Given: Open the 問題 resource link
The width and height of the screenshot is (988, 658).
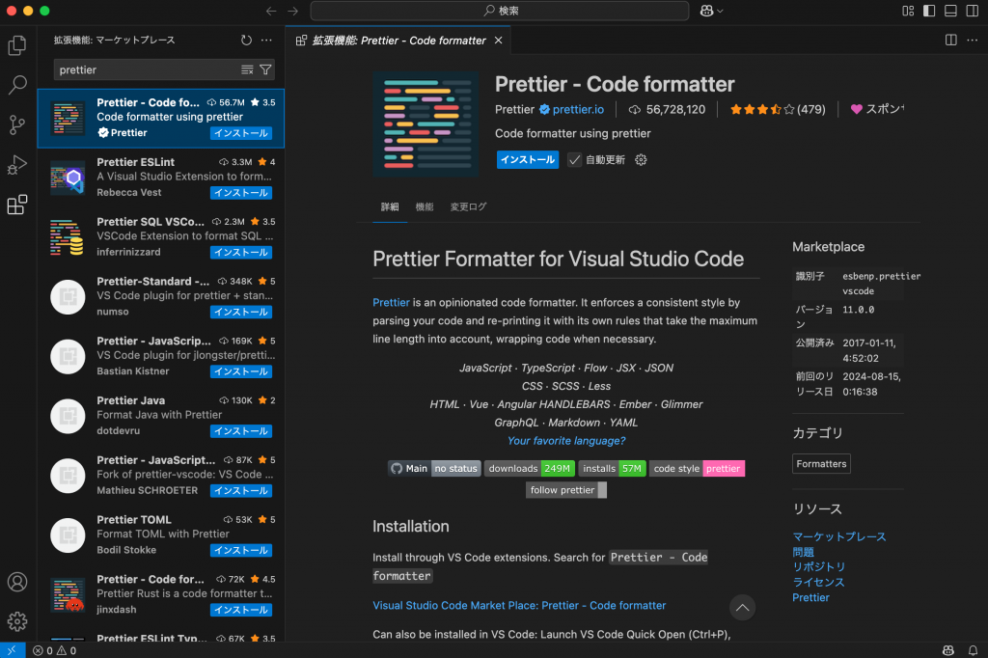Looking at the screenshot, I should click(x=803, y=552).
